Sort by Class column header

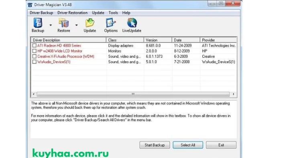click(125, 40)
